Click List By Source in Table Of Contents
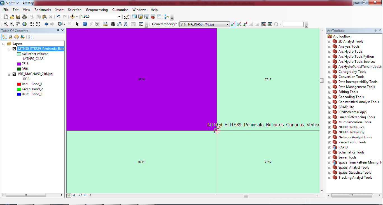This screenshot has height=205, width=383. [x=10, y=37]
